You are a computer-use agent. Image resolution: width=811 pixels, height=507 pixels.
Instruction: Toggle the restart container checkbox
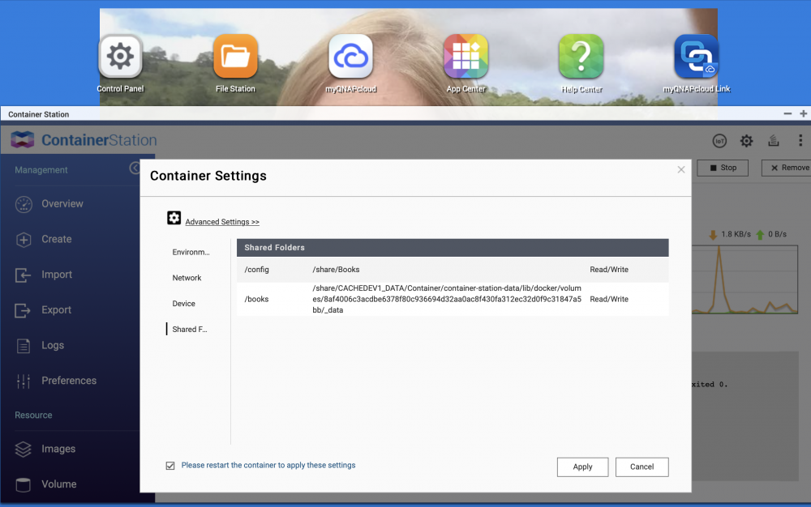170,466
